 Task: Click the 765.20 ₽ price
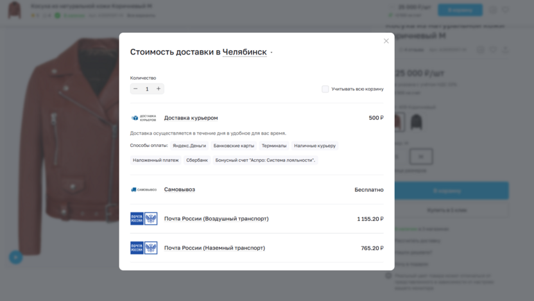372,248
